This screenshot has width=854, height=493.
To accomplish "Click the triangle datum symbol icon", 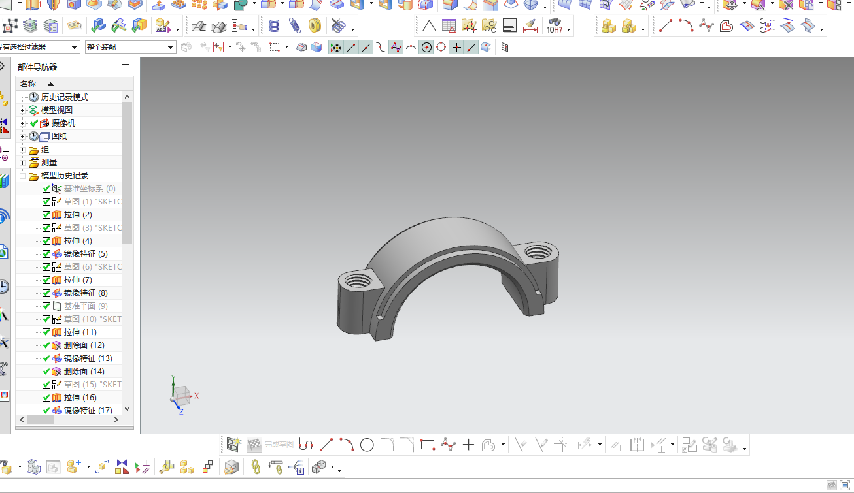I will [x=428, y=27].
